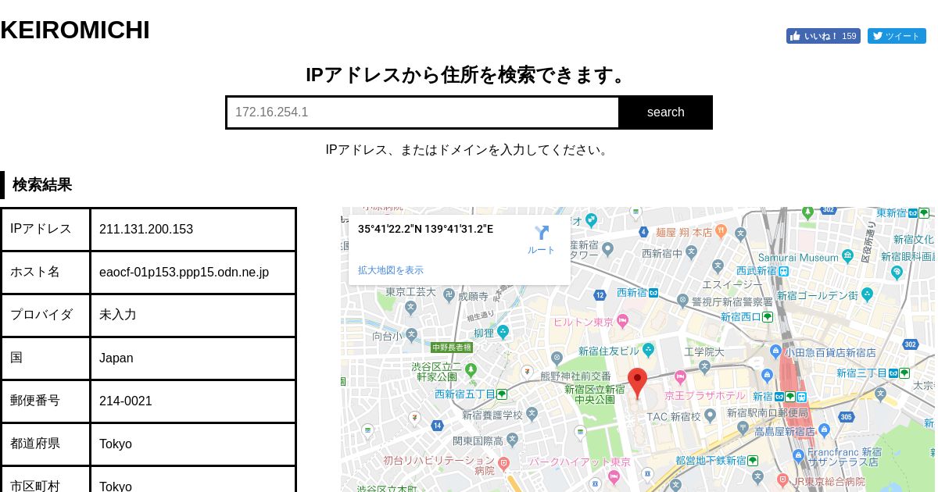Click the 京王プラザホテル hotel icon

point(680,379)
